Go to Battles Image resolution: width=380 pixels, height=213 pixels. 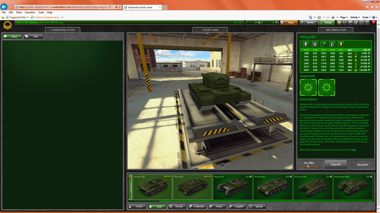(x=308, y=22)
